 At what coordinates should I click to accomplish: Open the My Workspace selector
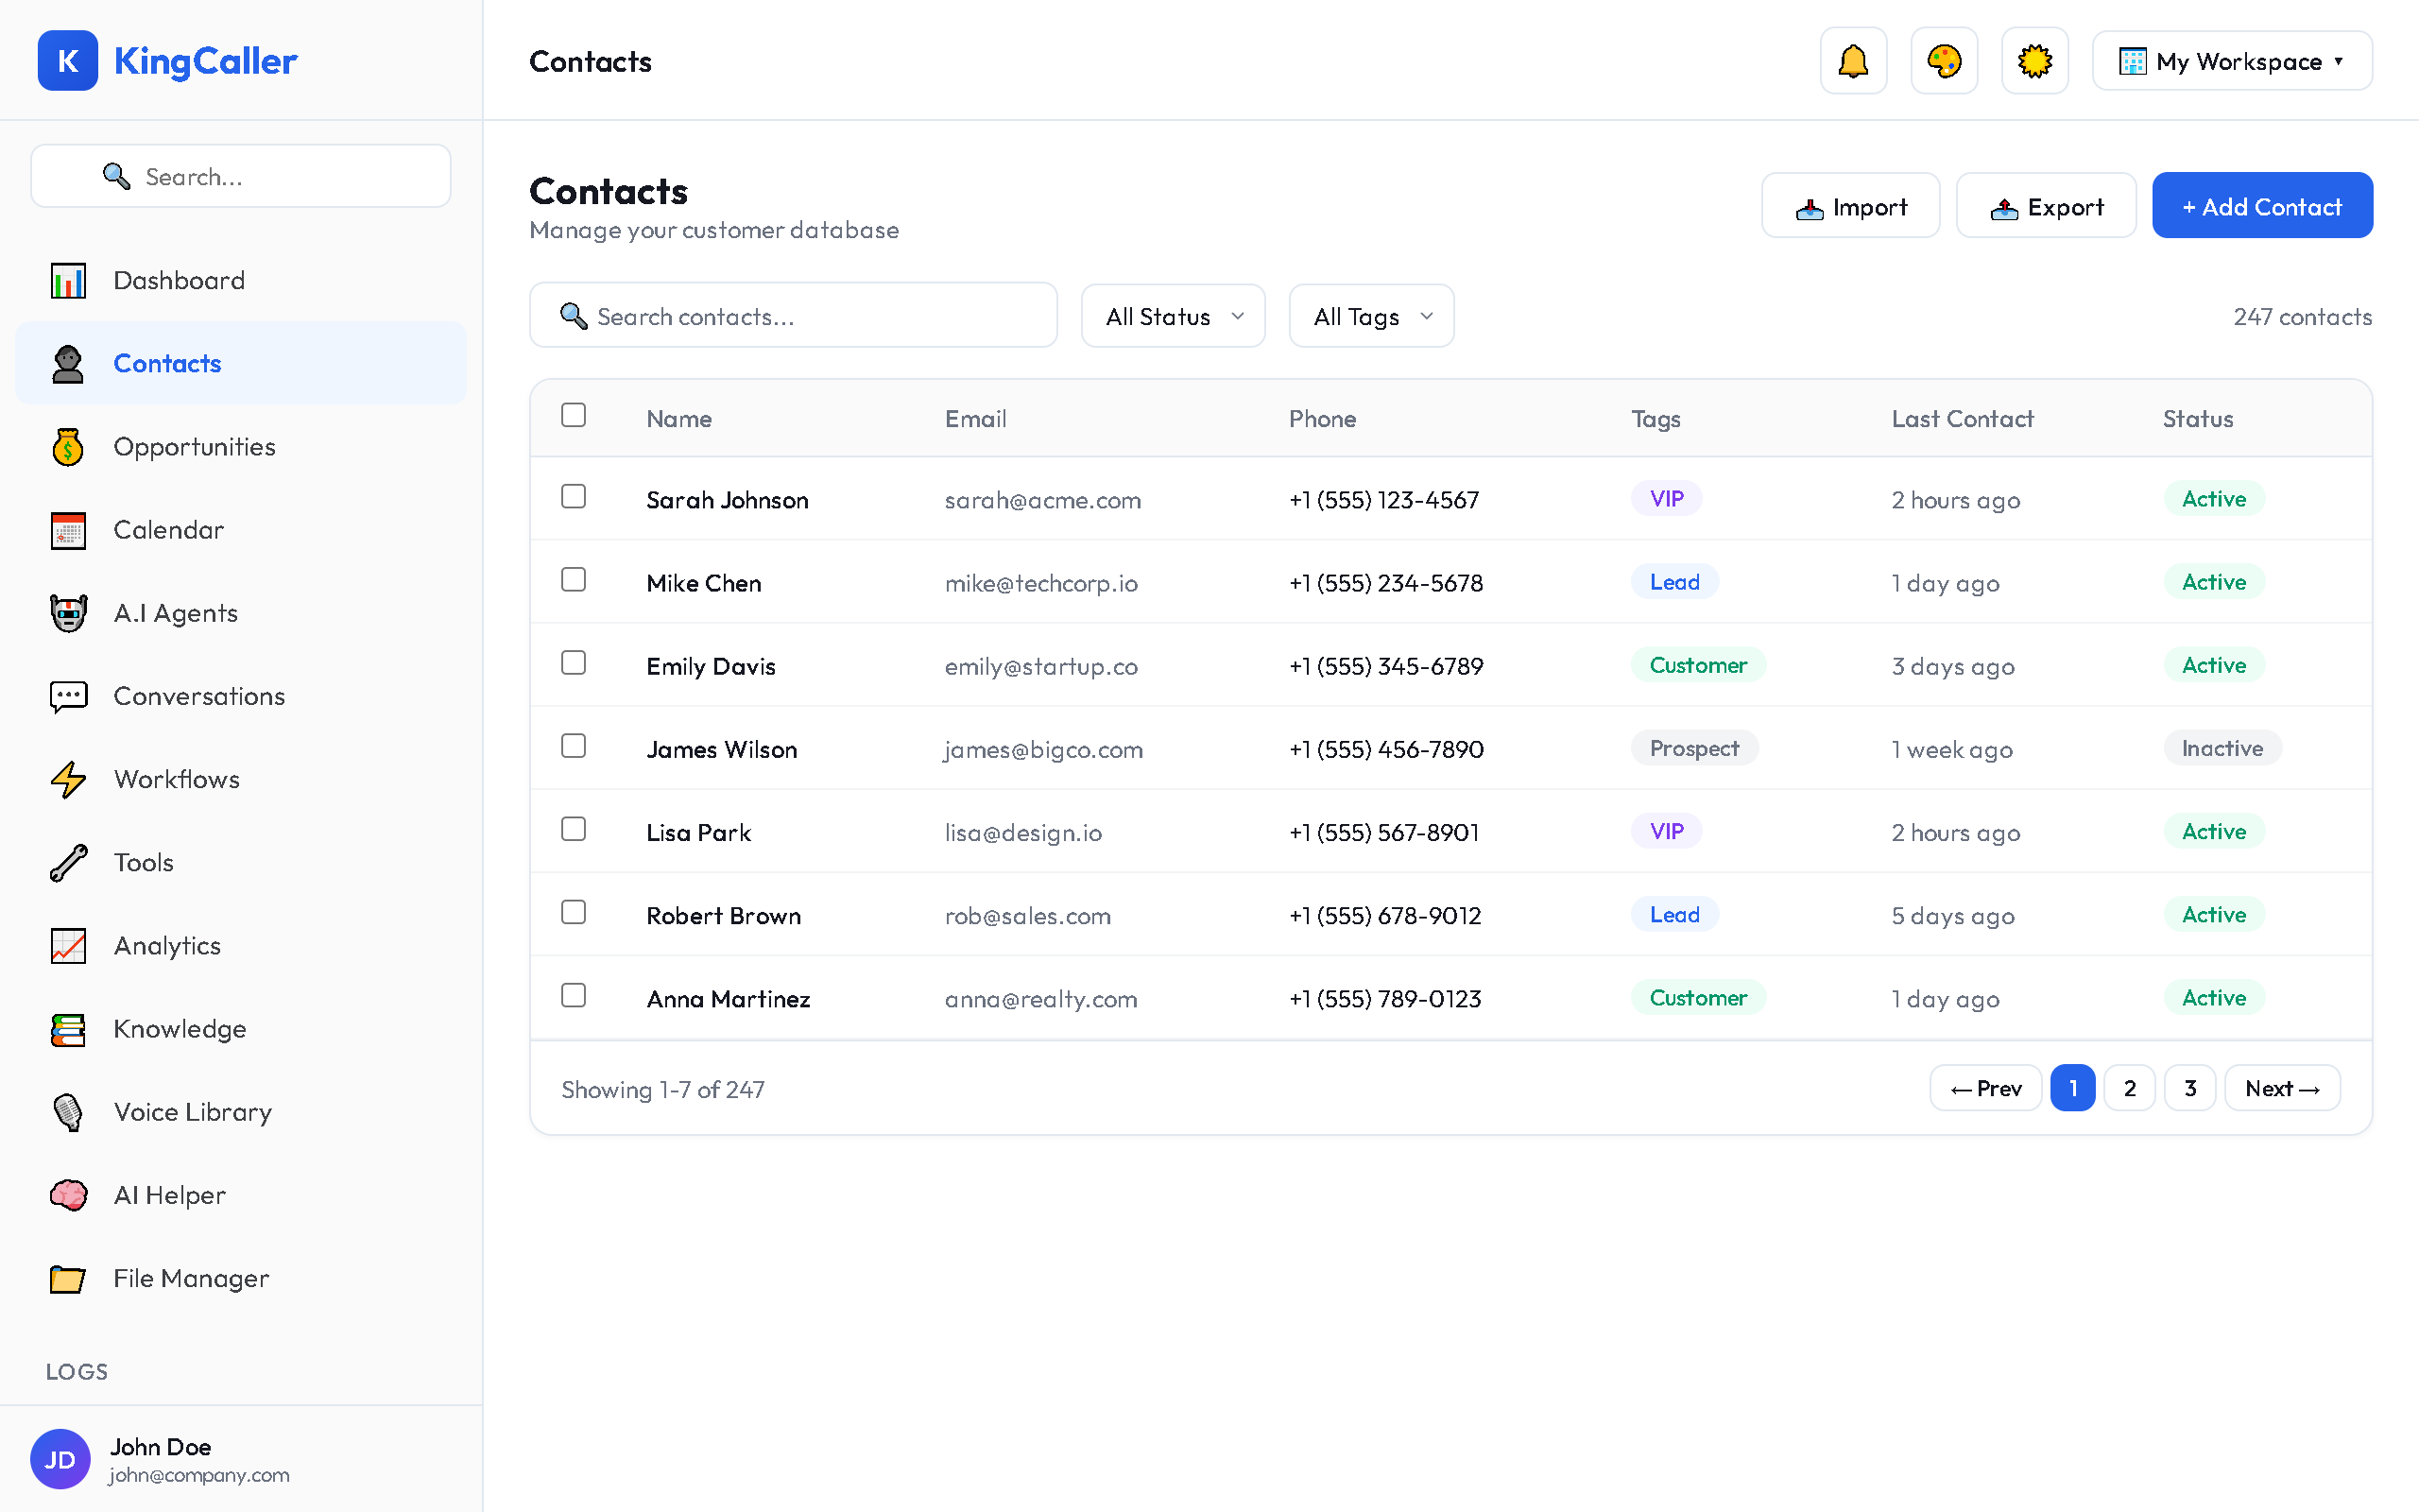(x=2230, y=61)
